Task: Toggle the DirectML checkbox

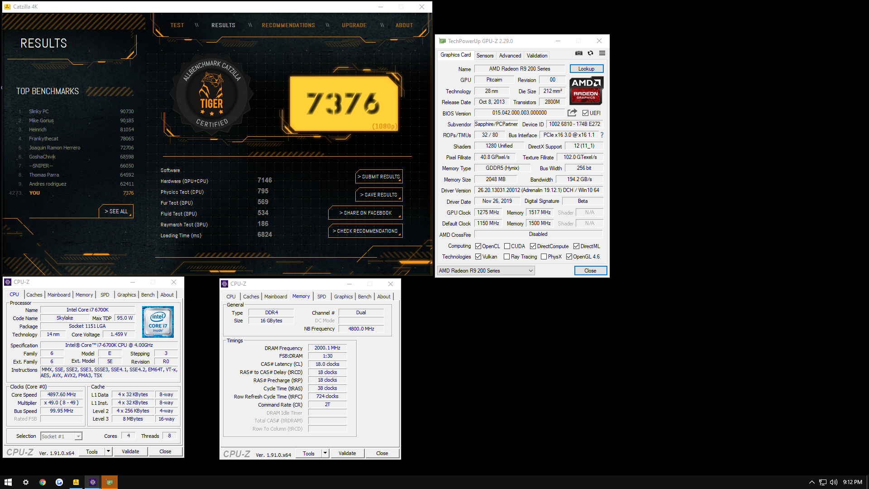Action: [576, 246]
